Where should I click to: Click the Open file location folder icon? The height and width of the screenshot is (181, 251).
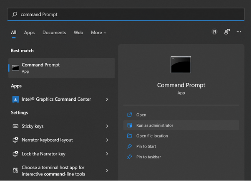(x=130, y=136)
